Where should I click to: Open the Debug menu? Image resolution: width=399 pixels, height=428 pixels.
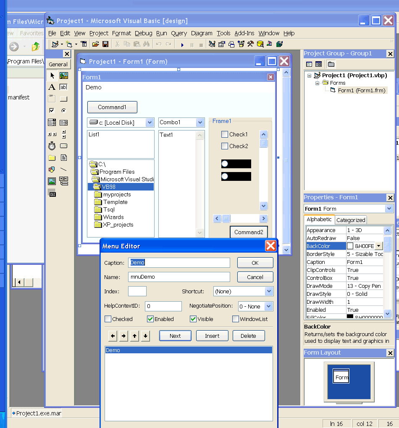[x=144, y=33]
